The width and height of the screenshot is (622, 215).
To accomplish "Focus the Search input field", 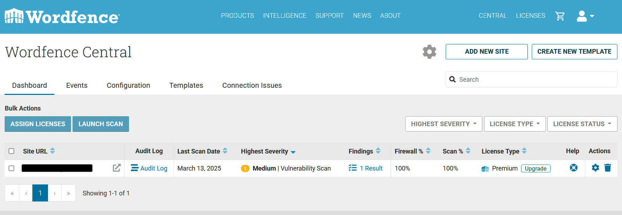I will 531,79.
